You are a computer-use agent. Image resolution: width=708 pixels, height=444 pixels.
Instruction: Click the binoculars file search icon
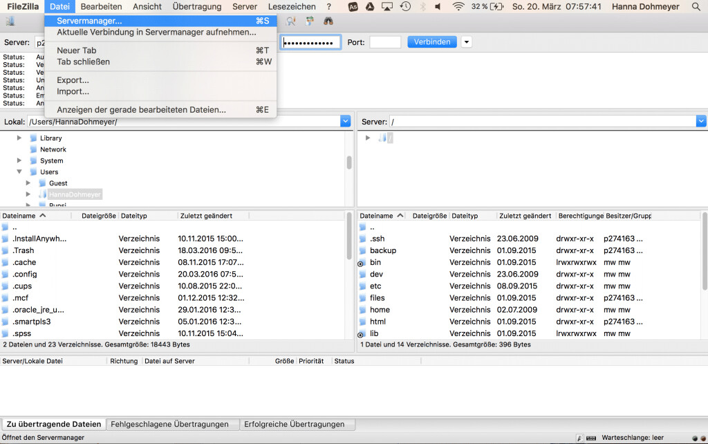pyautogui.click(x=328, y=21)
